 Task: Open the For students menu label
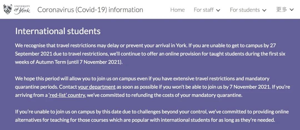point(245,10)
